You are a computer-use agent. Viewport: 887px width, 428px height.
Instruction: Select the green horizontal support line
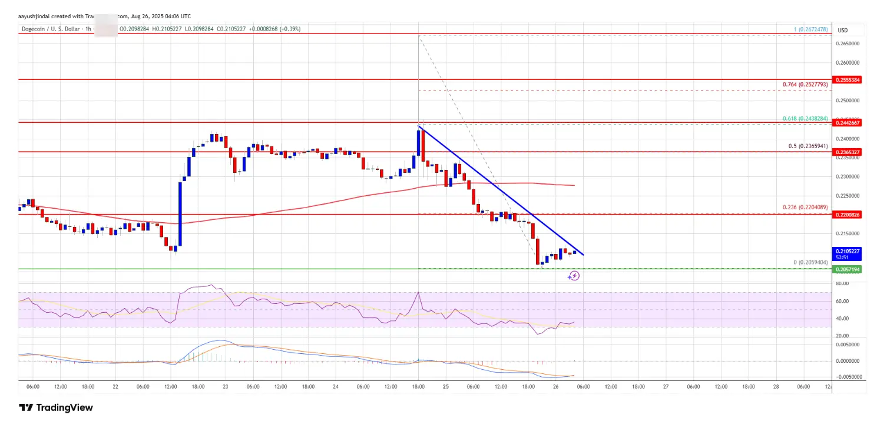tap(424, 269)
